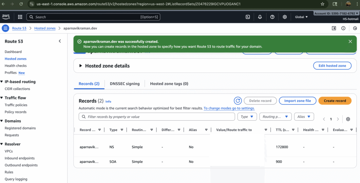This screenshot has width=360, height=183.
Task: Open the records table preferences gear
Action: pos(348,119)
